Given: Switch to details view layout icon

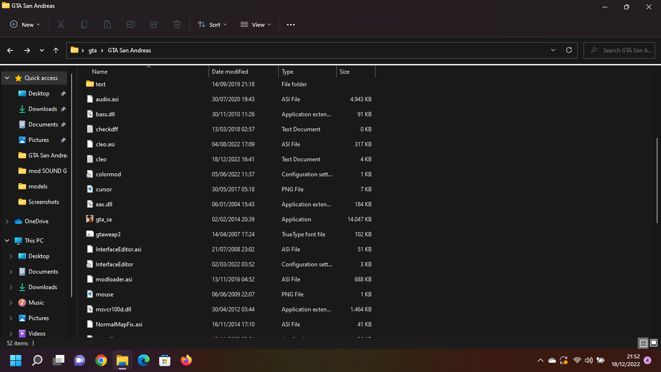Looking at the screenshot, I should (643, 343).
